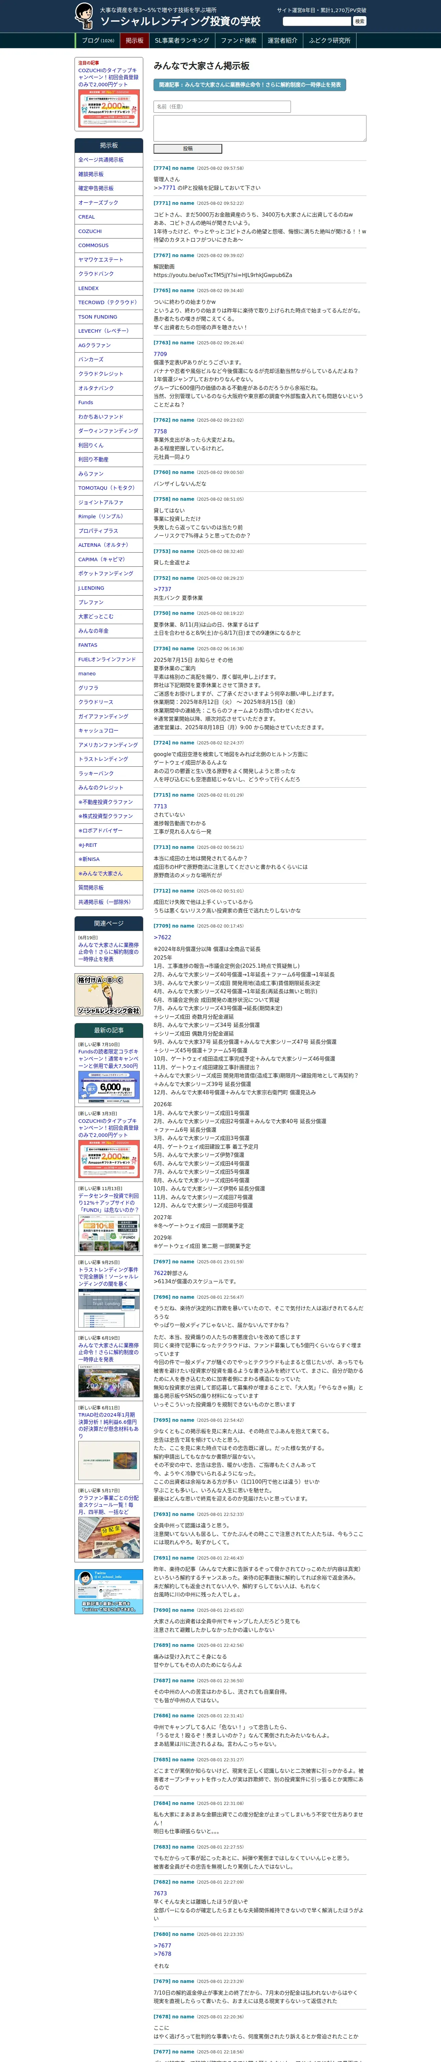Open クラファン事業ごとの分配金スケジュール article
Screen dimensions: 441x2062
point(108,1504)
